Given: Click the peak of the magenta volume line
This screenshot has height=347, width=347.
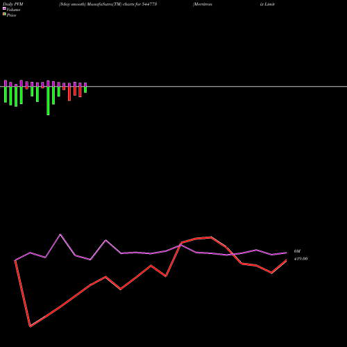Looking at the screenshot, I should [x=60, y=235].
